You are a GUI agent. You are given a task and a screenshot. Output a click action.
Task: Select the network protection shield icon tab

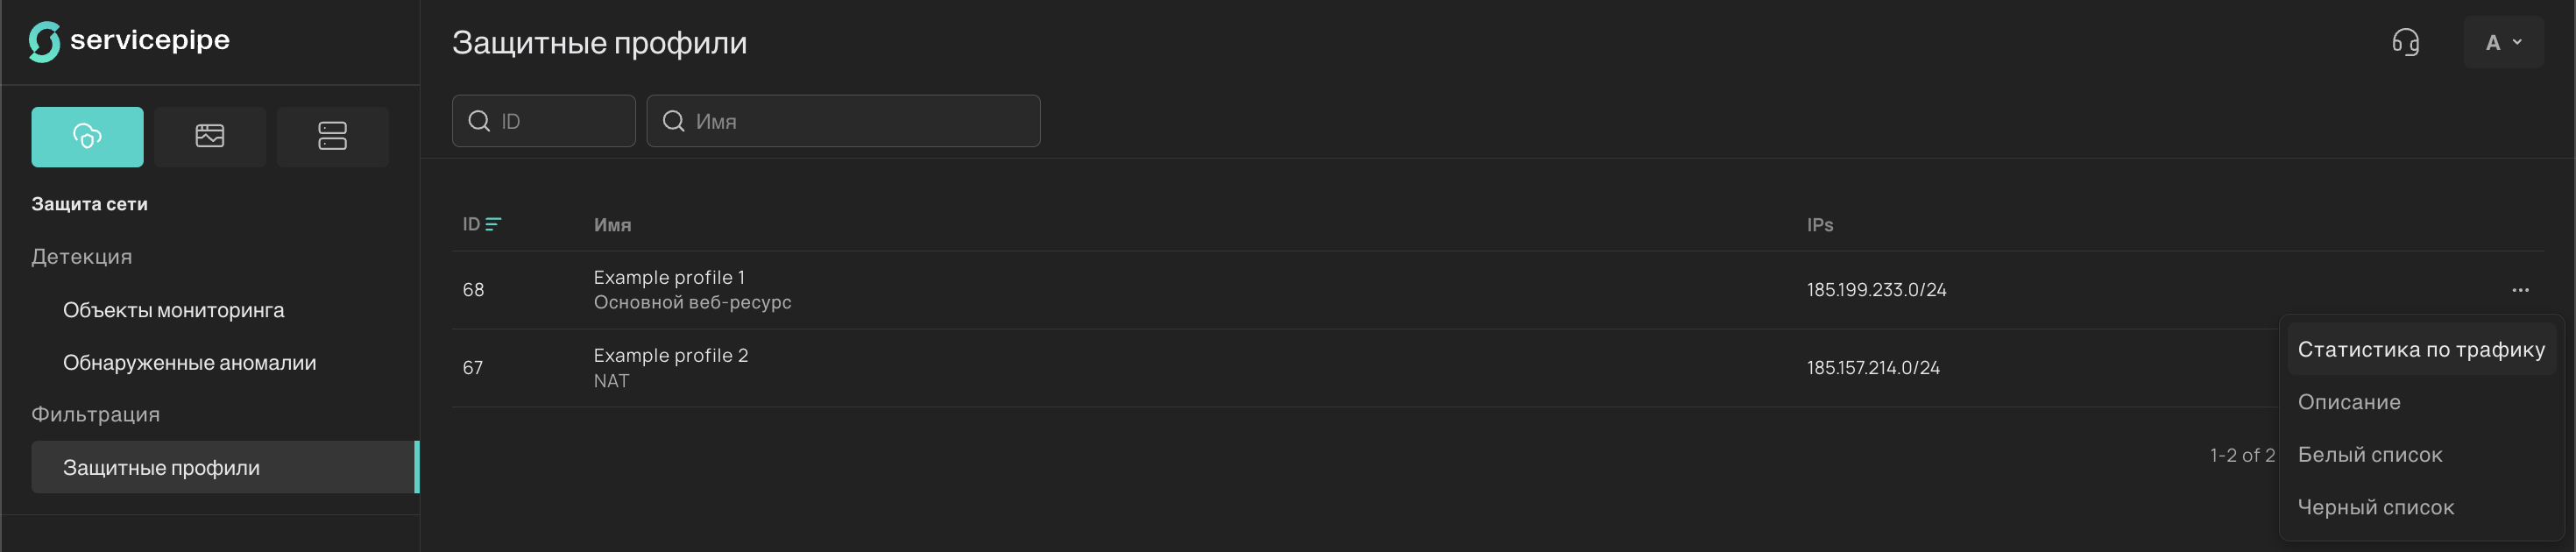click(87, 136)
